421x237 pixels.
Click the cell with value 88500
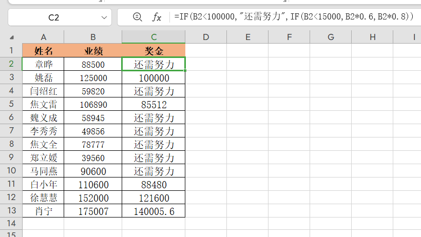tap(93, 64)
